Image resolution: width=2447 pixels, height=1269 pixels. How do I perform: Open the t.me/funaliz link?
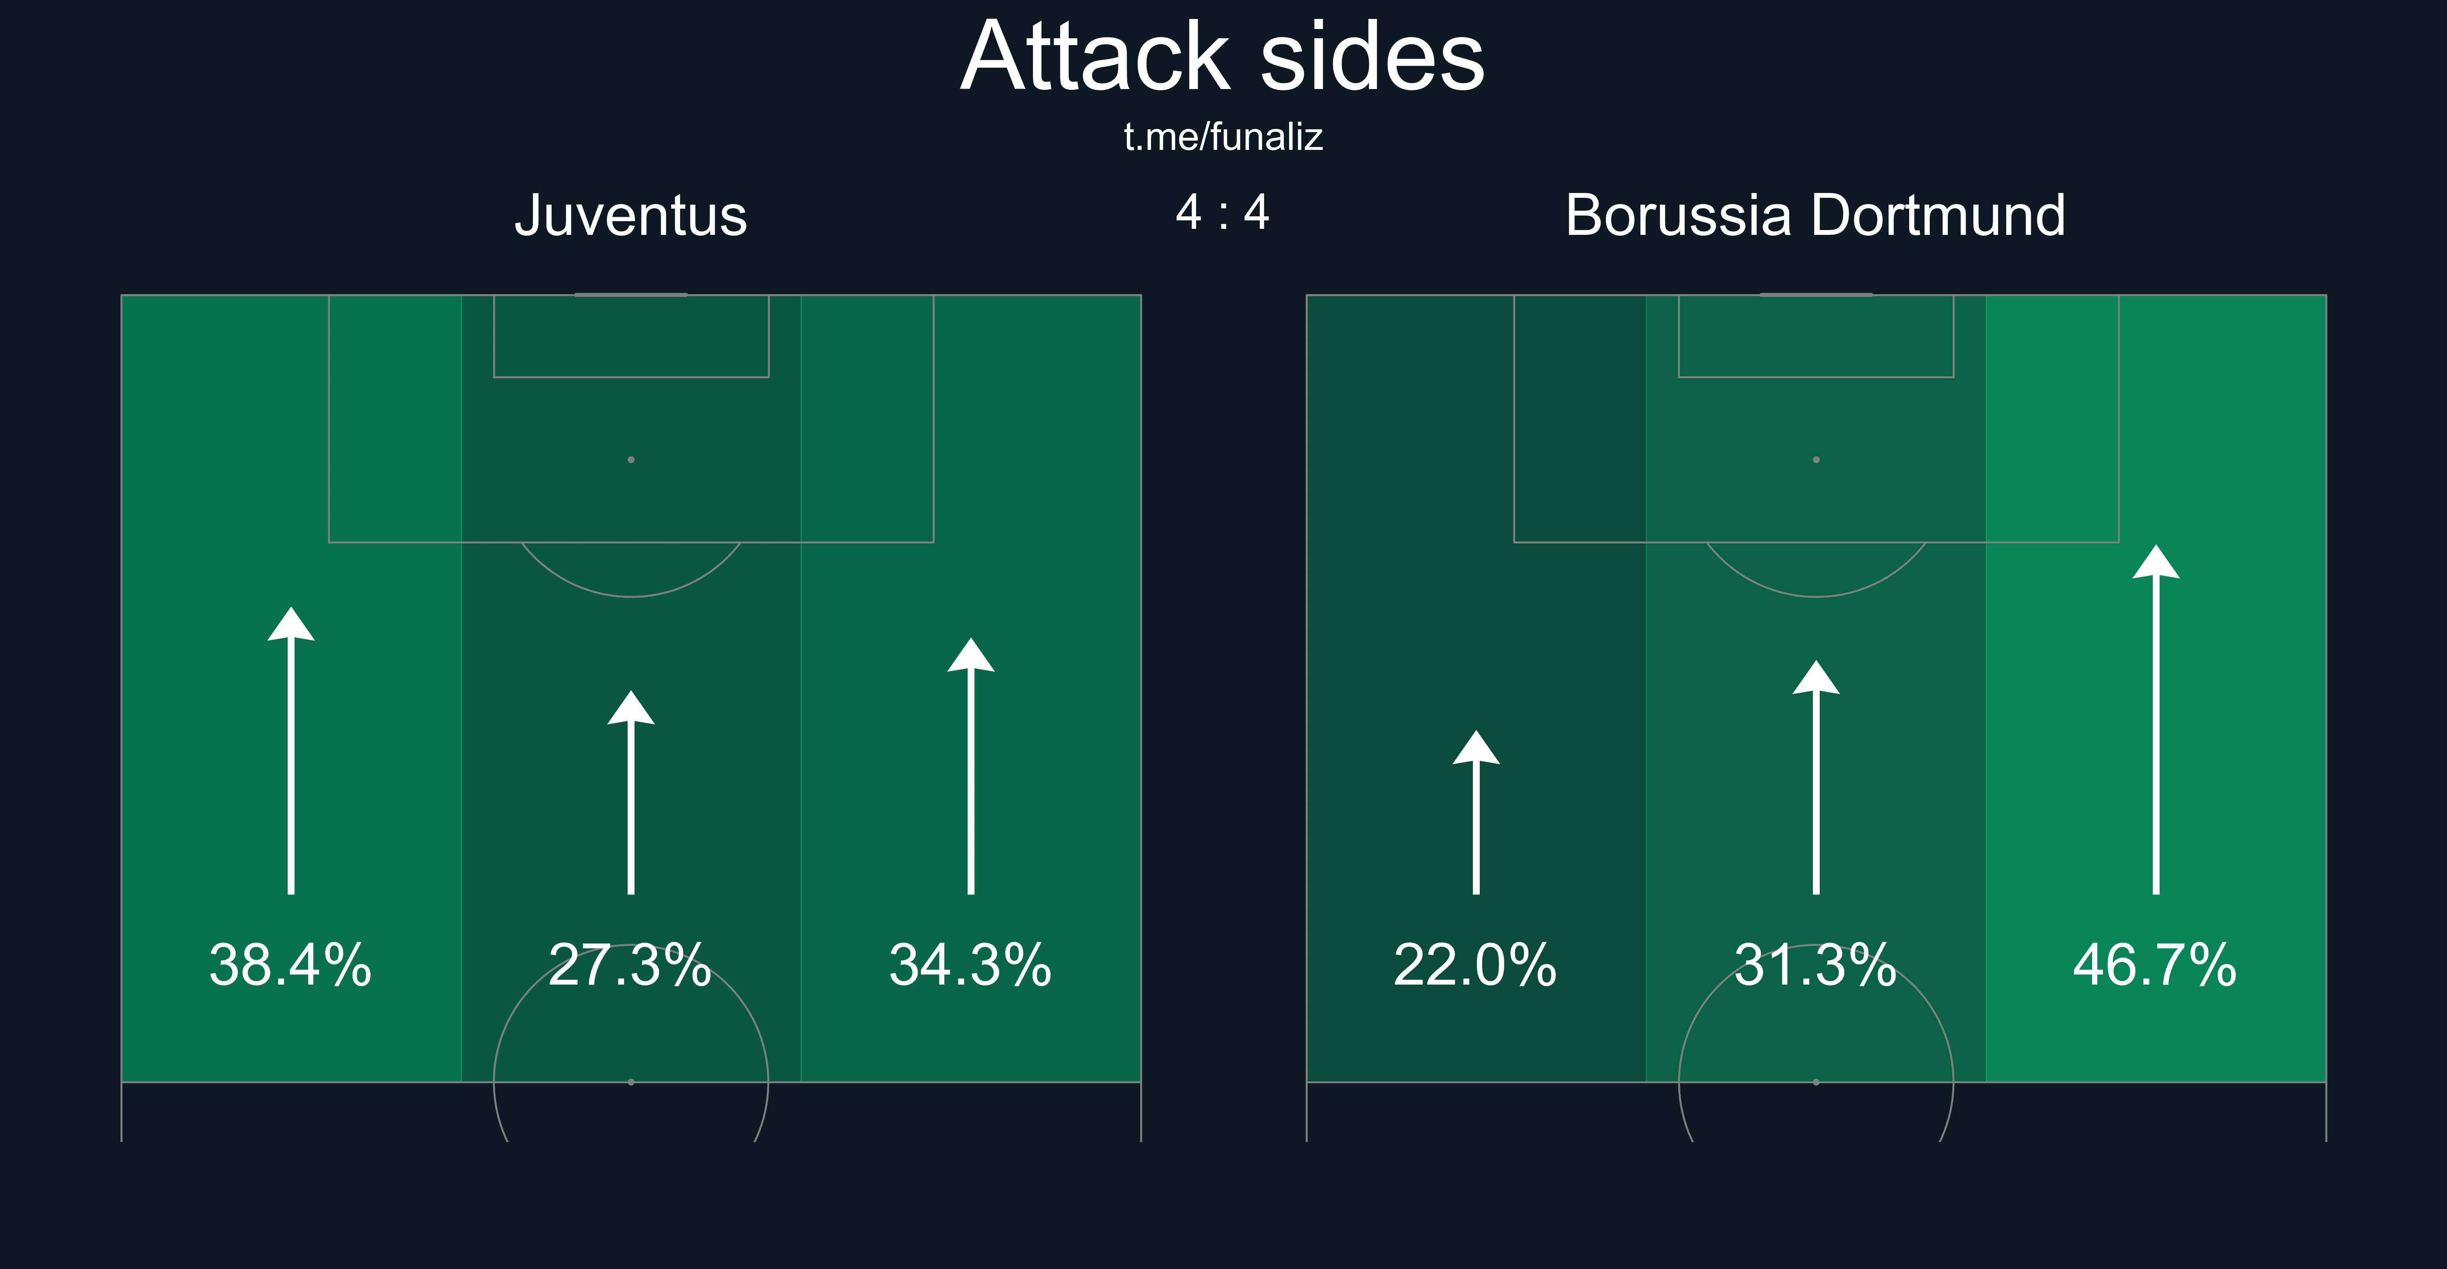click(1223, 138)
